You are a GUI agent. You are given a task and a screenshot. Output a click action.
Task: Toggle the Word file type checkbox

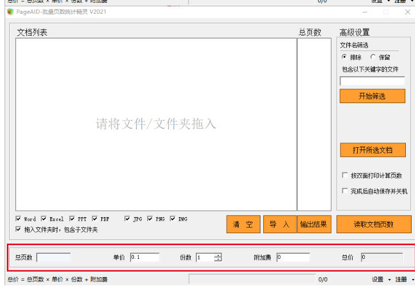click(18, 219)
